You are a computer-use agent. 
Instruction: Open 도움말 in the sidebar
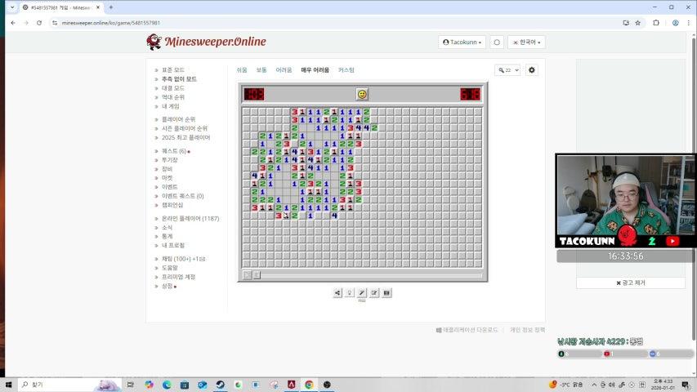169,268
